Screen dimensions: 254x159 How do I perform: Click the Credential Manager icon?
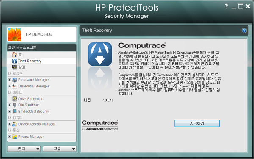point(14,86)
